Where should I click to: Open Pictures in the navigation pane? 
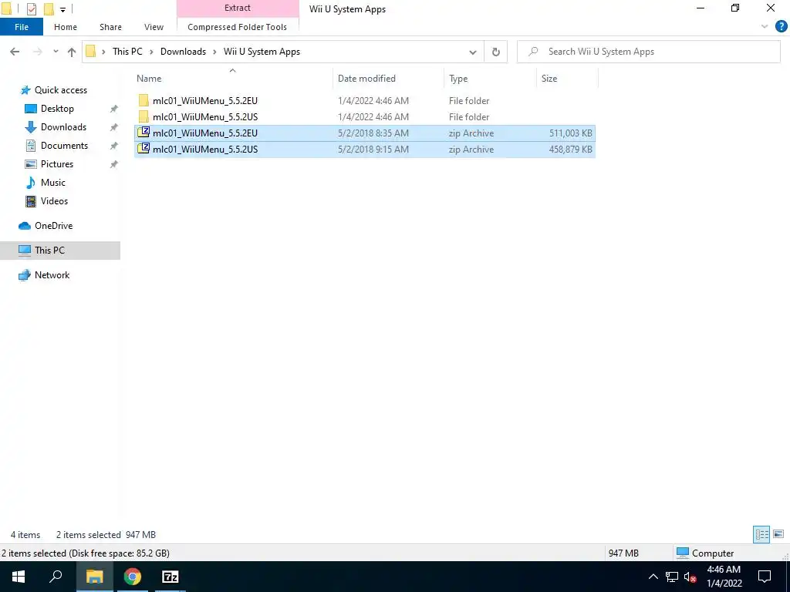pos(56,164)
